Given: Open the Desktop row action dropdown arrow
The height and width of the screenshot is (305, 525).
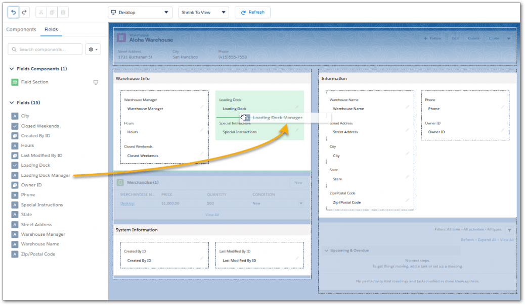Looking at the screenshot, I should (301, 204).
